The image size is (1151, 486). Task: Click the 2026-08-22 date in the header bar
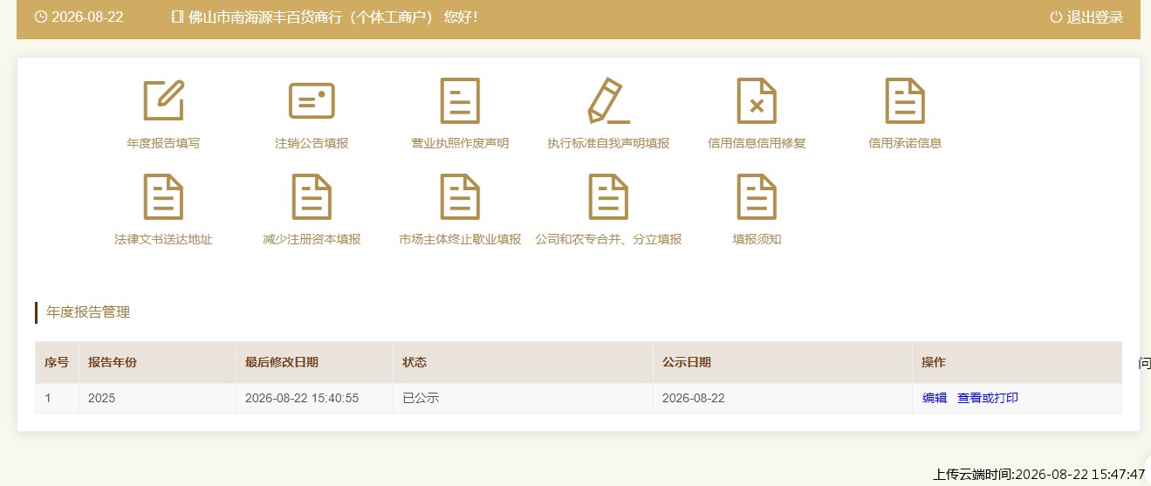coord(87,17)
